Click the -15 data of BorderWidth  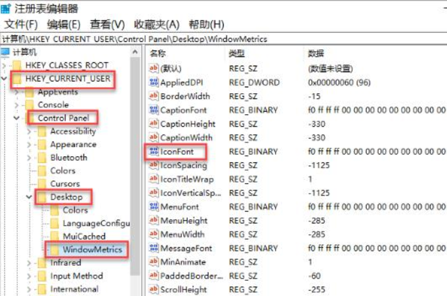click(x=314, y=96)
